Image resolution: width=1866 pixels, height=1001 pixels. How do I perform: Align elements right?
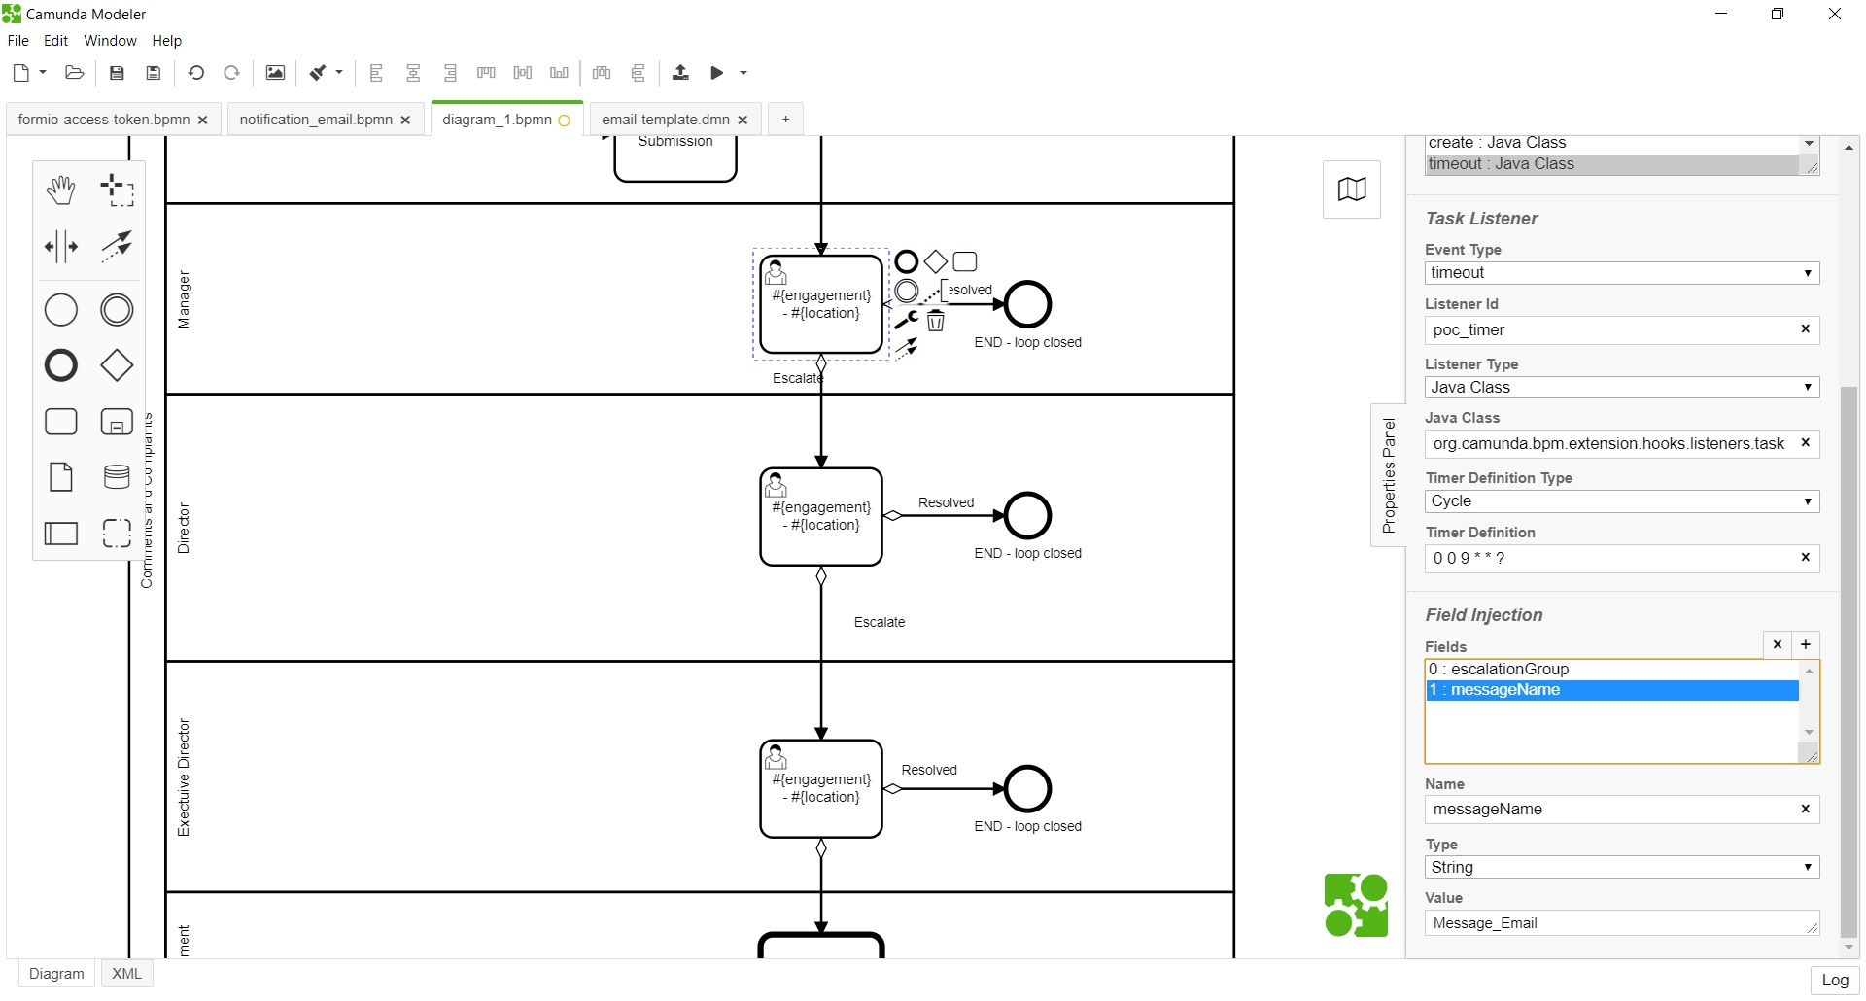[450, 73]
